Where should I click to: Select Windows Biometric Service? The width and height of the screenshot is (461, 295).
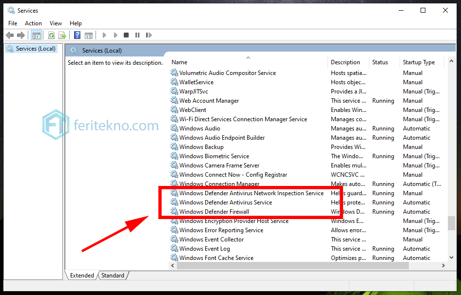click(x=214, y=156)
